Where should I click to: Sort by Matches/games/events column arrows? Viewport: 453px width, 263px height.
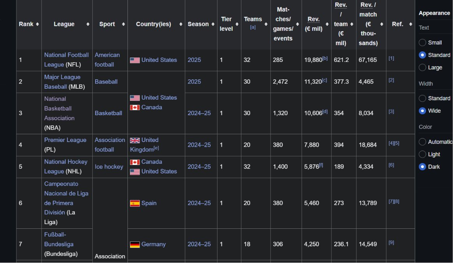(x=297, y=24)
